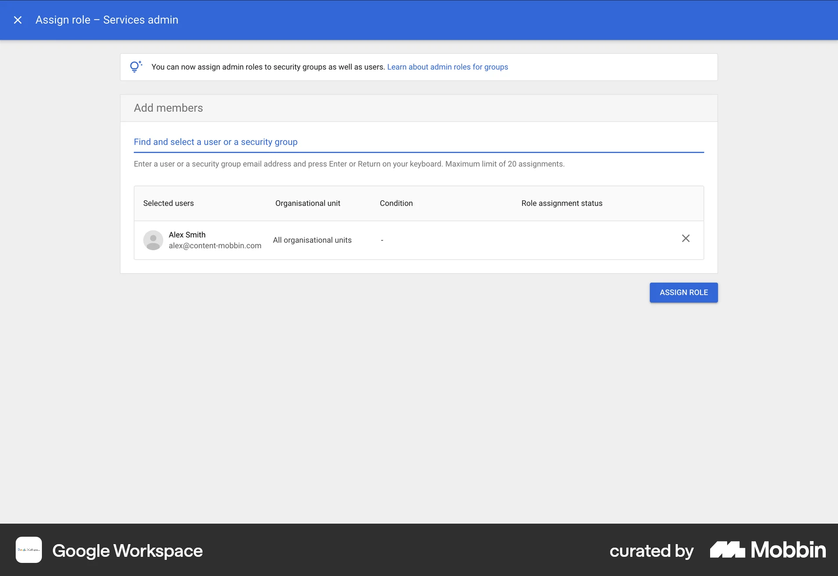Select the Selected users column header
This screenshot has width=838, height=576.
pyautogui.click(x=168, y=203)
